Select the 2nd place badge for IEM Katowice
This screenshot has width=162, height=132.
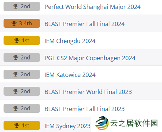(x=22, y=74)
